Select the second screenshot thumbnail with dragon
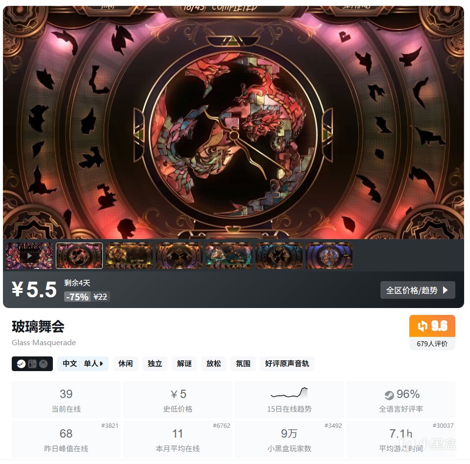Image resolution: width=470 pixels, height=464 pixels. click(79, 256)
